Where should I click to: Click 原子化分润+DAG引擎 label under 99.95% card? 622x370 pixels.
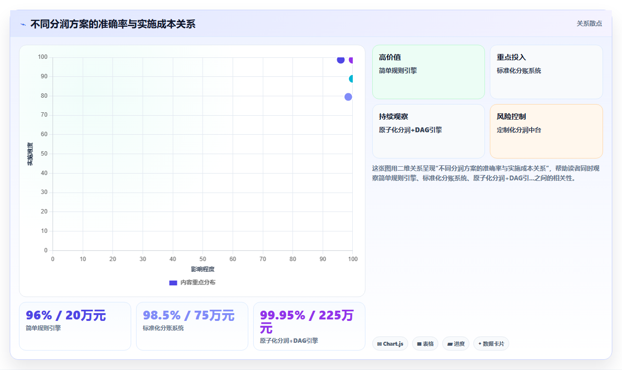point(289,341)
